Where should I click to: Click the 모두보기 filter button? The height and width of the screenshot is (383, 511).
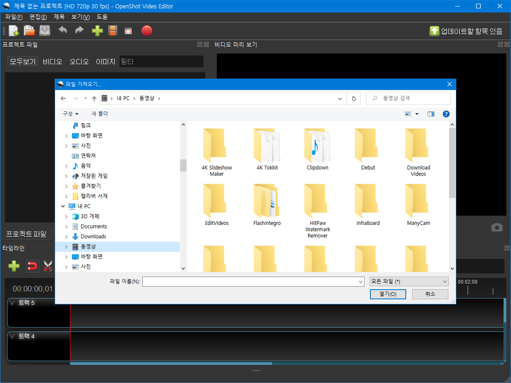(23, 61)
